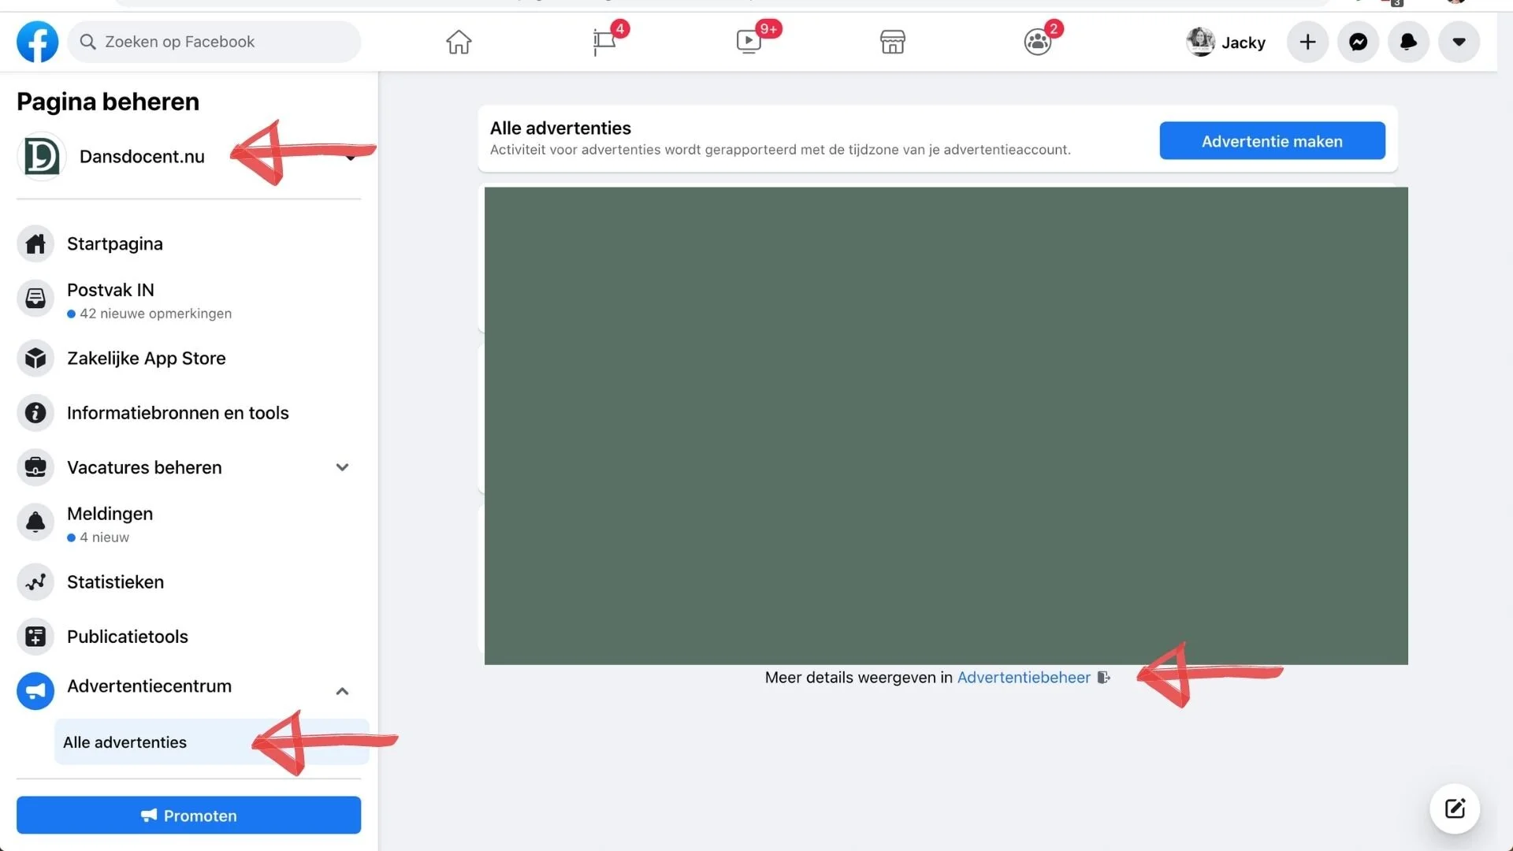
Task: Click the Facebook logo
Action: pos(37,42)
